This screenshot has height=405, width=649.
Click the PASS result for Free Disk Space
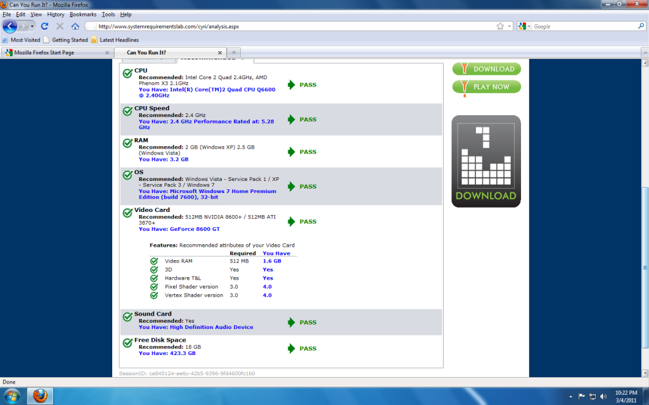308,349
